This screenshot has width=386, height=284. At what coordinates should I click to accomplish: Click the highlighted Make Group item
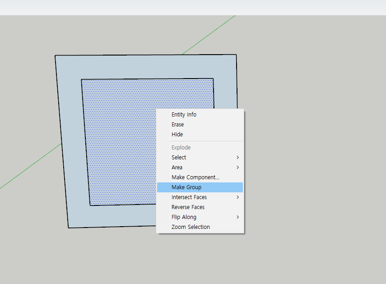pyautogui.click(x=200, y=187)
